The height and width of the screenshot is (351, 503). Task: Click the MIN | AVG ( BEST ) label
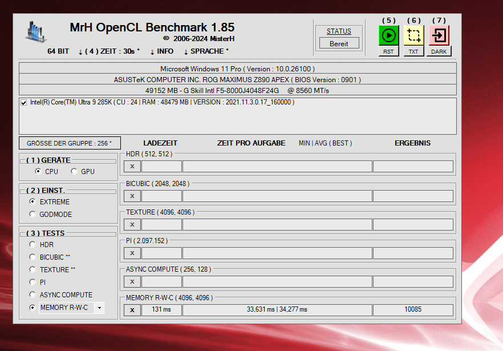(x=325, y=143)
